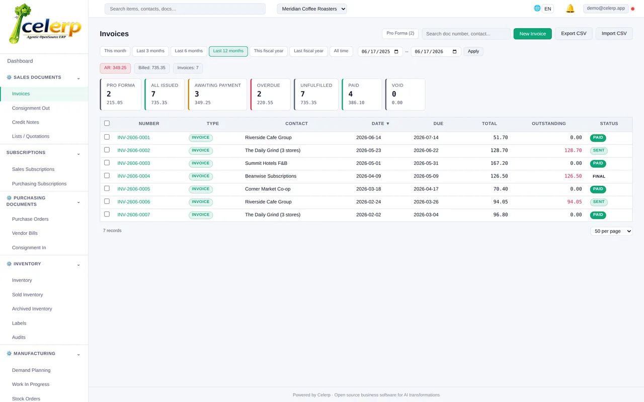Click the FINAL status of INV-2606-0004
Screen dimensions: 644x402
(x=599, y=176)
